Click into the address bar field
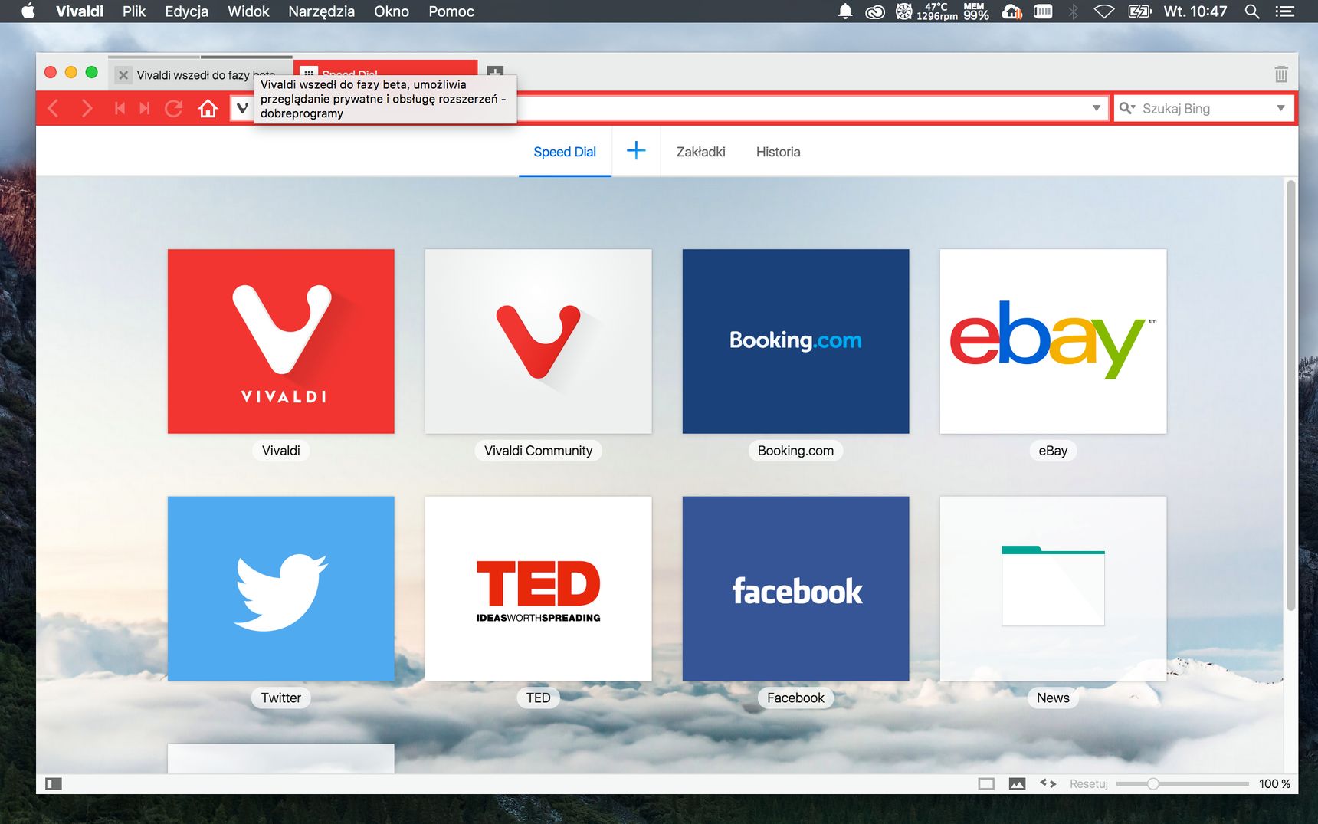 coord(669,108)
